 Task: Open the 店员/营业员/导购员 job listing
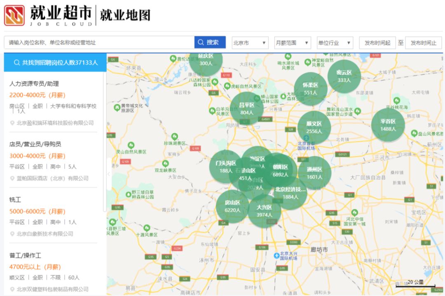(35, 144)
